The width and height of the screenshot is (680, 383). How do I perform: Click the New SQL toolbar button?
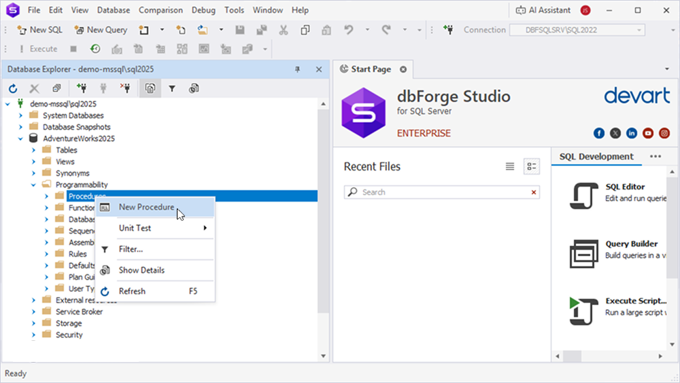coord(39,30)
